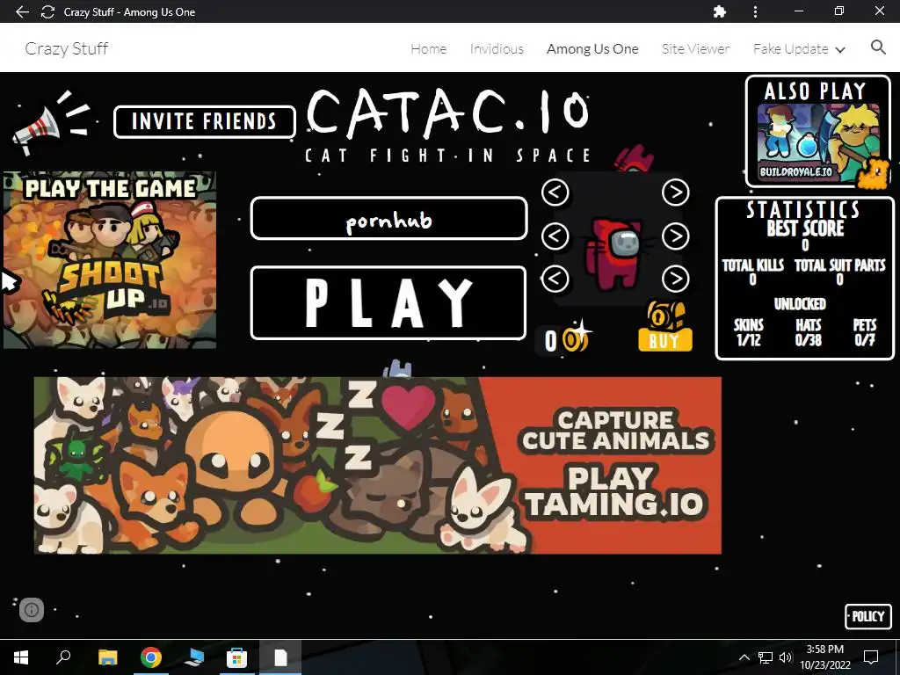
Task: Click the SKINS 1/12 counter
Action: tap(749, 332)
